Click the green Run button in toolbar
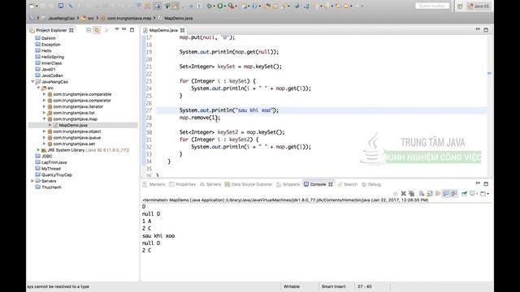520x292 pixels. pos(220,6)
